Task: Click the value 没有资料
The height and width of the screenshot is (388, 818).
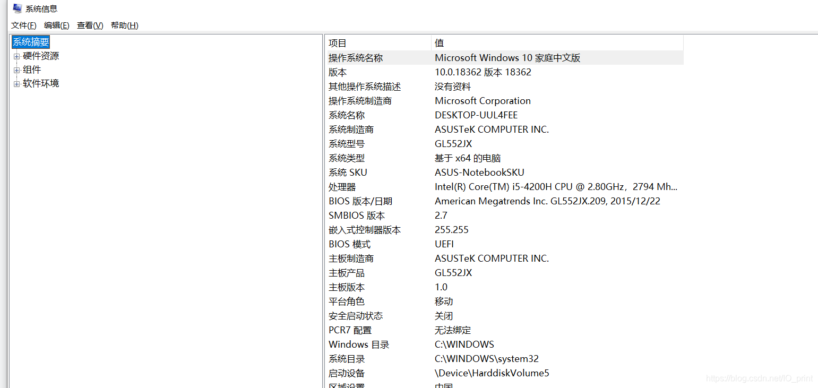Action: (x=453, y=87)
